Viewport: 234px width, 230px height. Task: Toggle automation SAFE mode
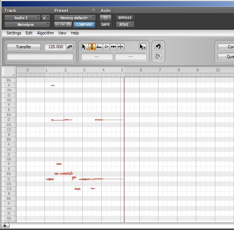(106, 24)
